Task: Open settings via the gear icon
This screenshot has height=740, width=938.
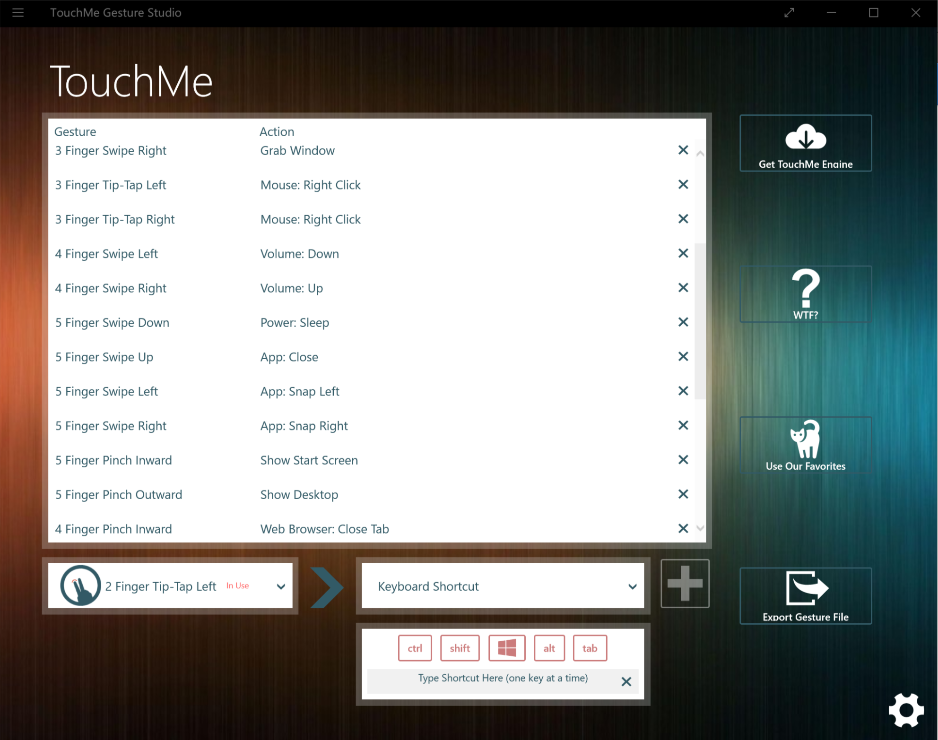Action: [x=905, y=710]
